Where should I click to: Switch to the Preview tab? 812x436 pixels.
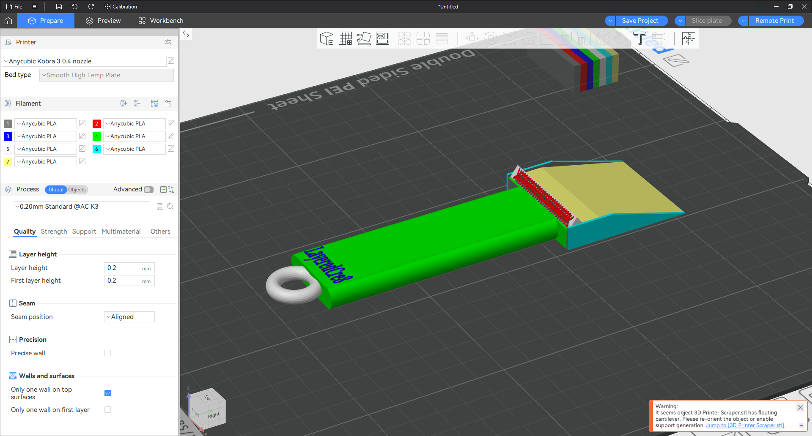[x=103, y=21]
